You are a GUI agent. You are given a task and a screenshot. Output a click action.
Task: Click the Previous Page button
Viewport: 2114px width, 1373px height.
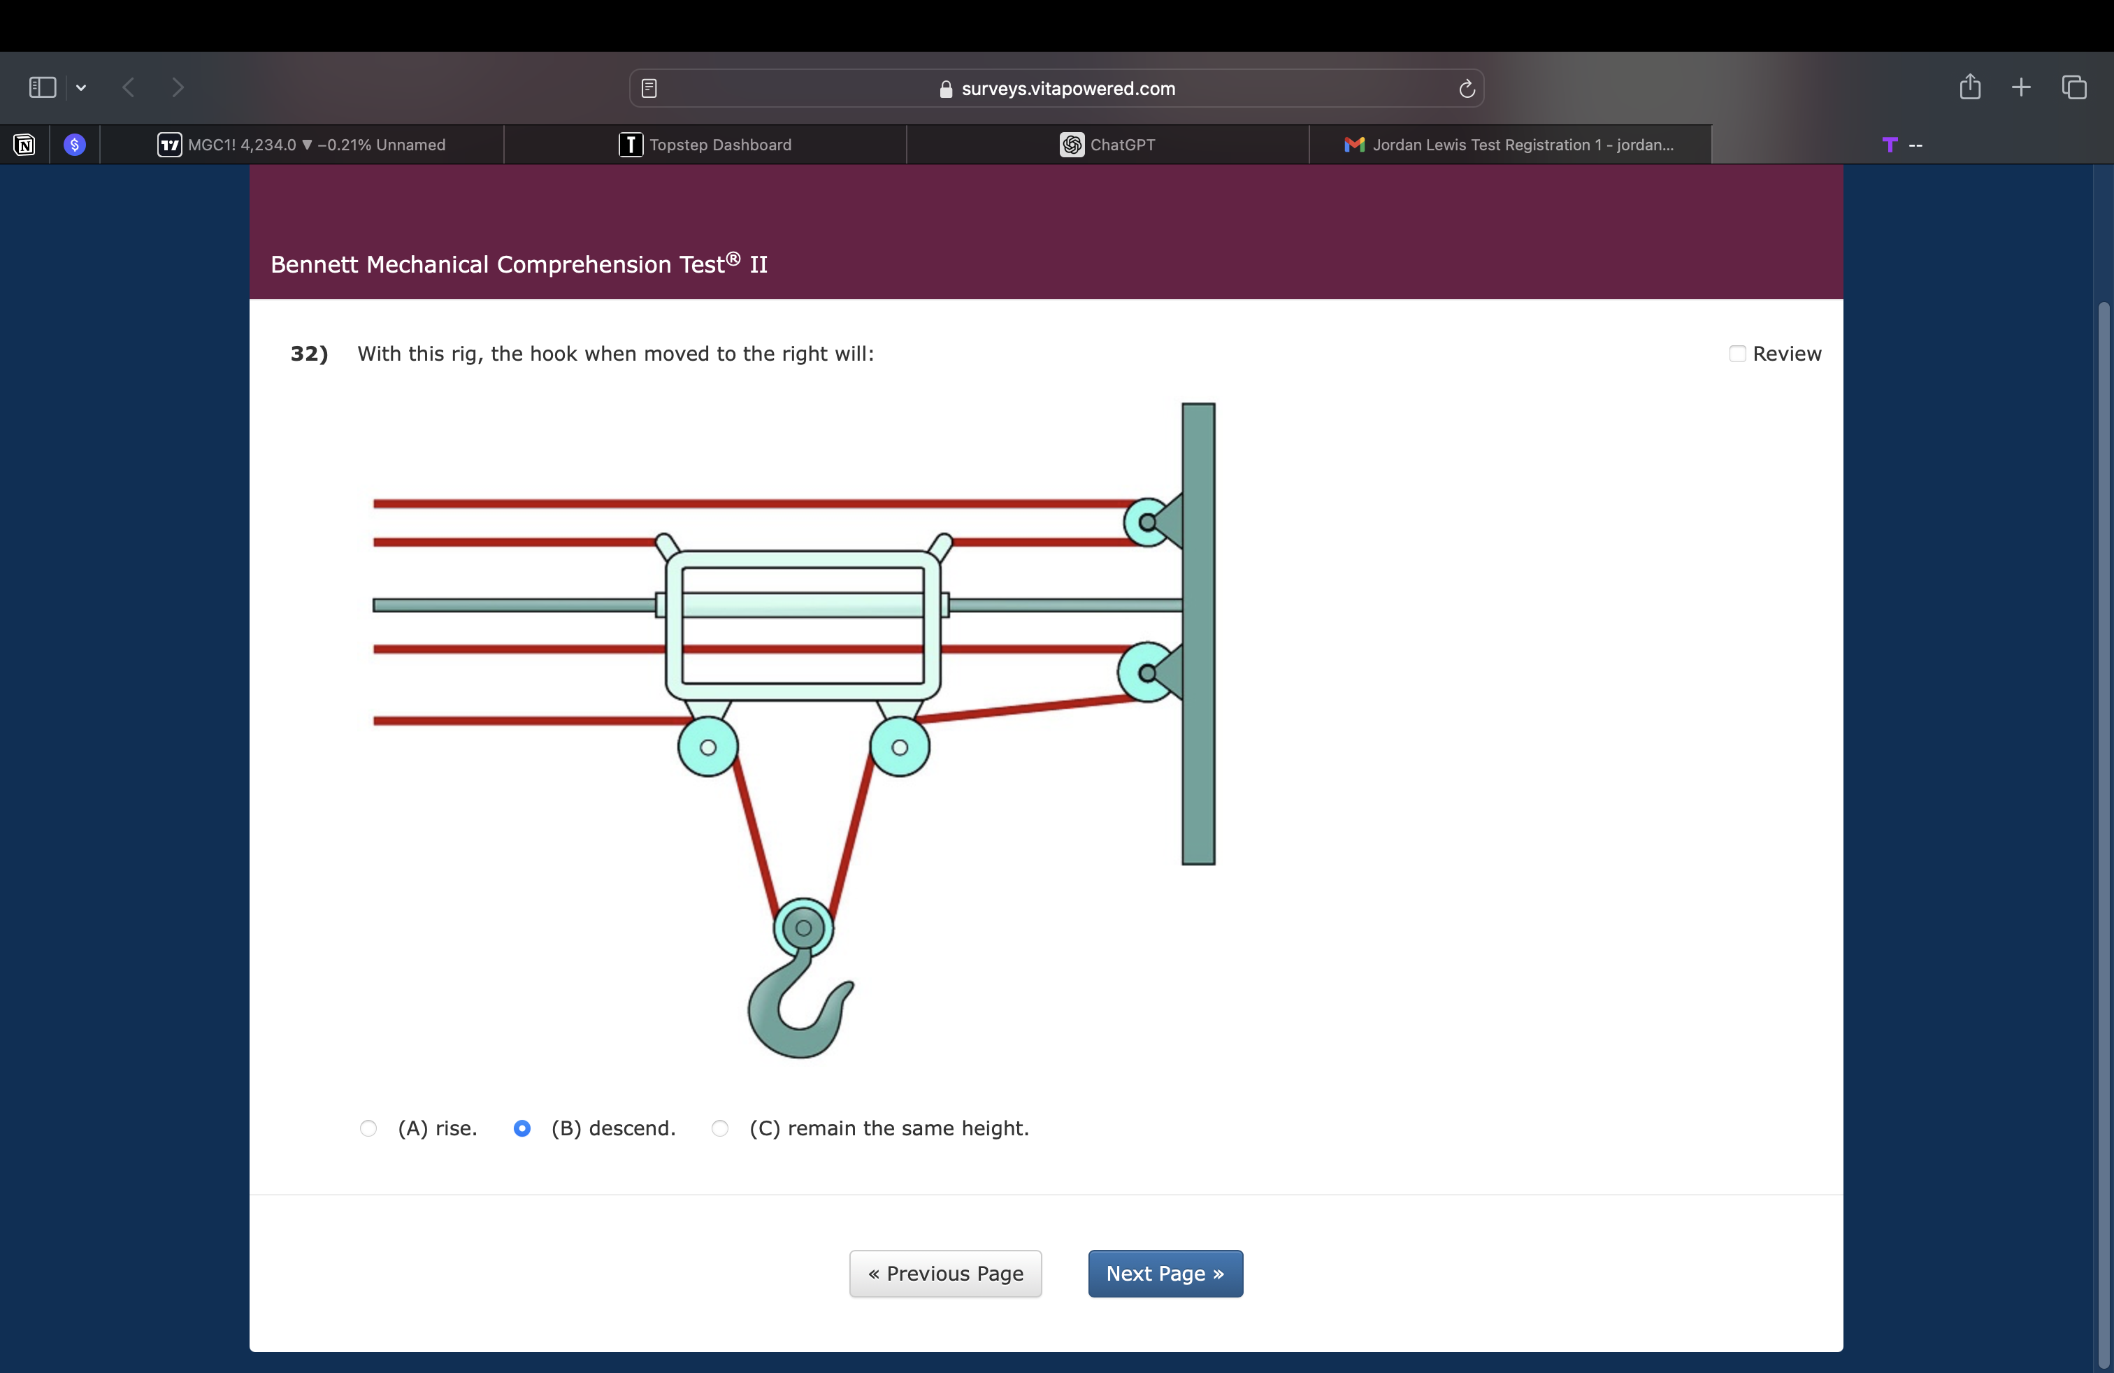coord(945,1274)
